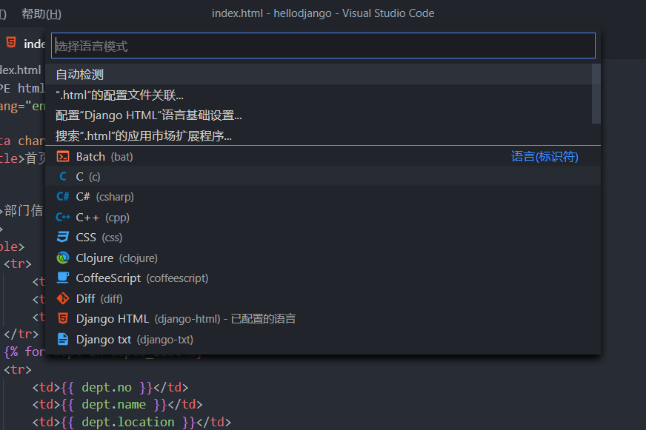This screenshot has height=430, width=646.
Task: Click the dept.location template line
Action: click(131, 422)
